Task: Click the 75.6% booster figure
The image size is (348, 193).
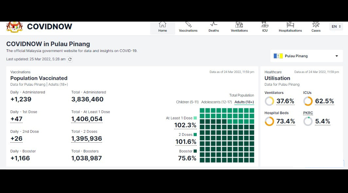Action: point(187,158)
